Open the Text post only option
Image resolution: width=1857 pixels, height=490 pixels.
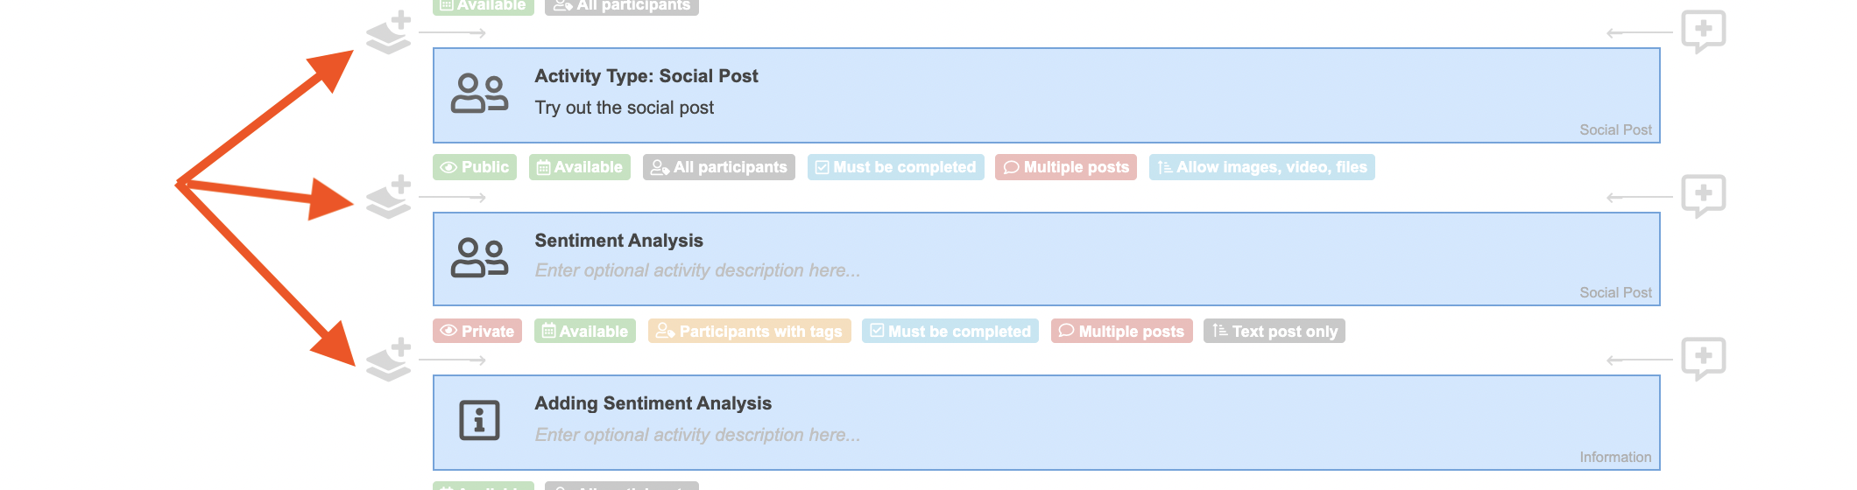click(1274, 332)
